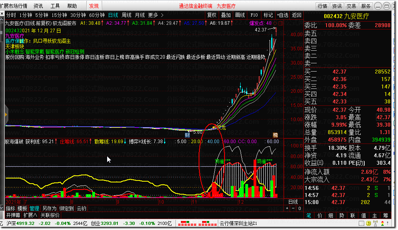Viewport: 398px width, 230px height.
Task: Click the yellow upload icon in status bar
Action: pyautogui.click(x=368, y=223)
